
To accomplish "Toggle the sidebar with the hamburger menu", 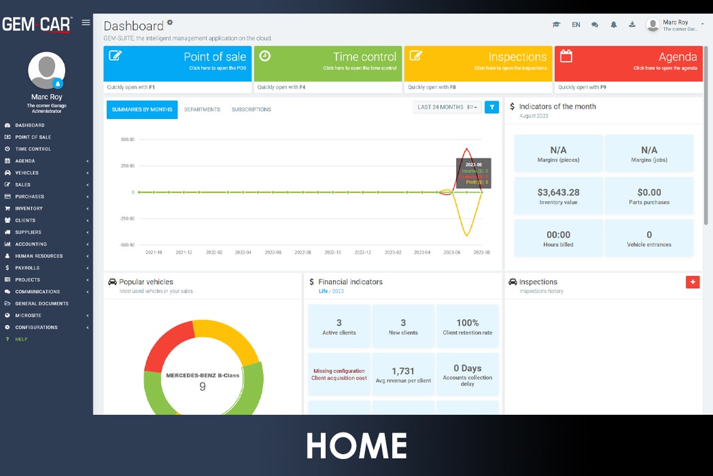I will click(x=86, y=22).
